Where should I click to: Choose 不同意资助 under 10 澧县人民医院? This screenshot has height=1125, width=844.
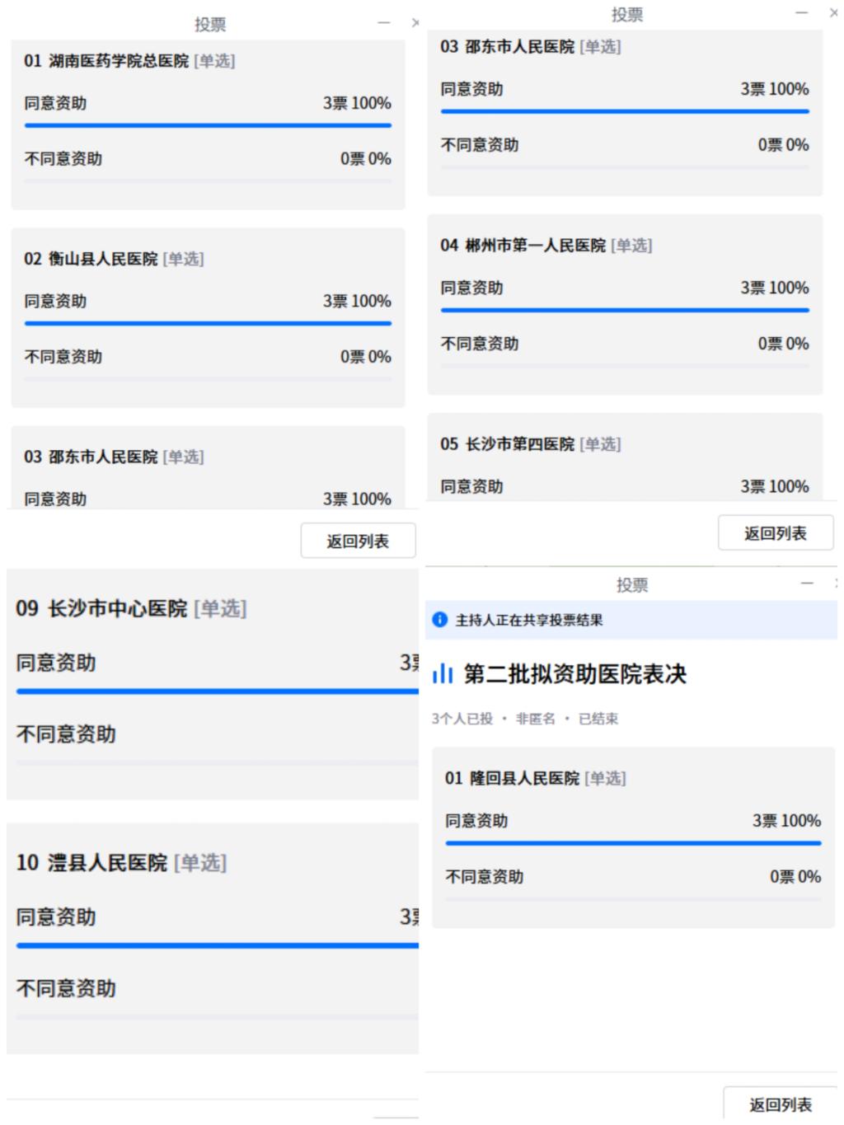[66, 988]
